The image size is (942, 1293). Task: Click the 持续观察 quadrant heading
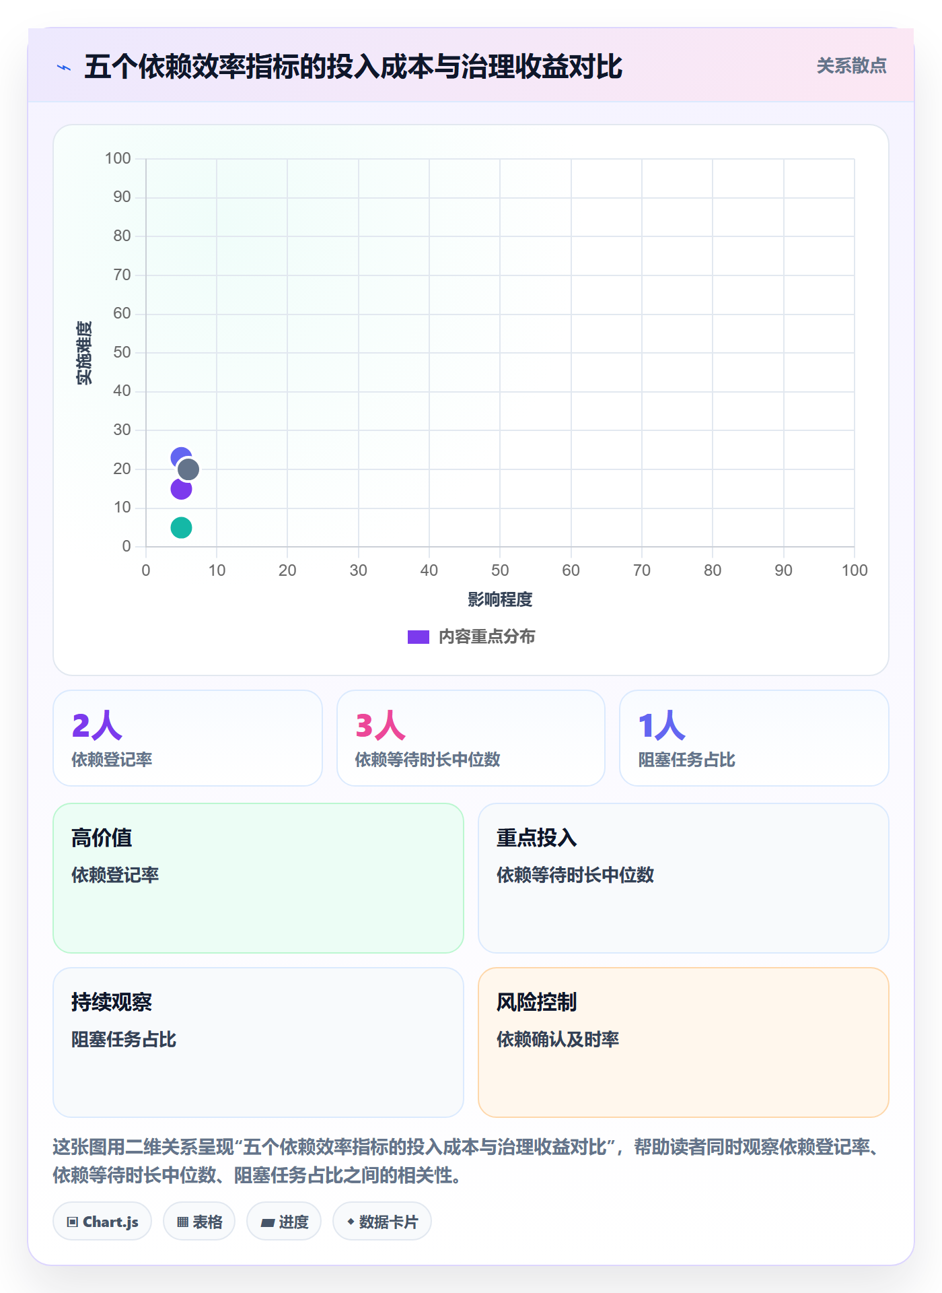(112, 1003)
